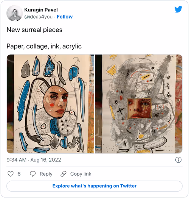Click the Twitter bird logo
This screenshot has width=189, height=198.
pyautogui.click(x=178, y=9)
